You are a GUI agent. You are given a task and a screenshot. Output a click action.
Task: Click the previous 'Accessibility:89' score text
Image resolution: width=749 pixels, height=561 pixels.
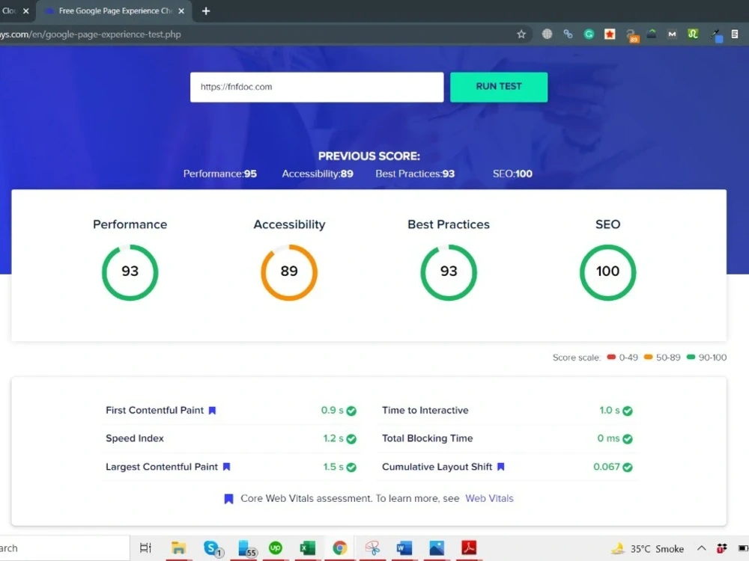click(x=318, y=174)
